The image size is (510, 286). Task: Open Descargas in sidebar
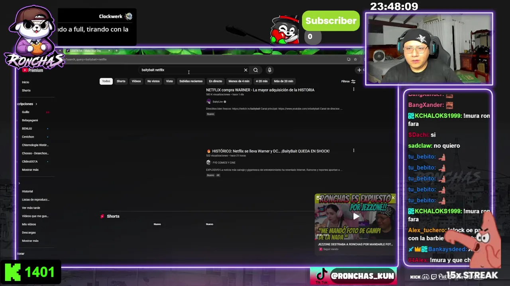click(x=29, y=233)
